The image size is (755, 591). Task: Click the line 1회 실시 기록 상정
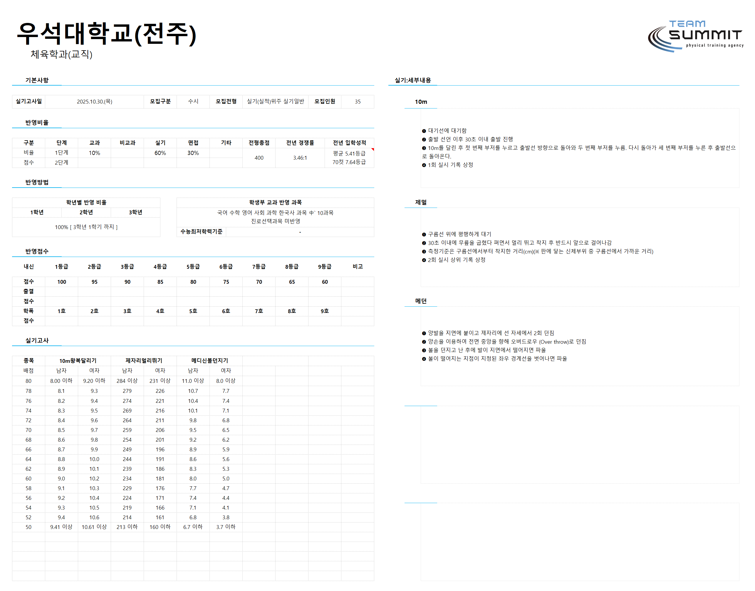click(447, 165)
